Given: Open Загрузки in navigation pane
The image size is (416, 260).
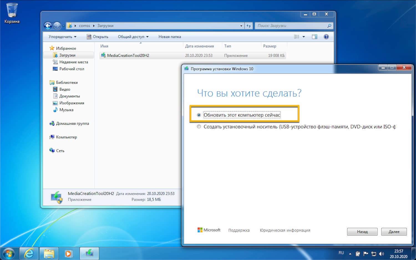Looking at the screenshot, I should click(67, 55).
